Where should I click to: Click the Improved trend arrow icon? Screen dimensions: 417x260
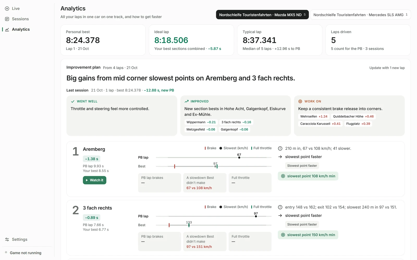tap(187, 101)
